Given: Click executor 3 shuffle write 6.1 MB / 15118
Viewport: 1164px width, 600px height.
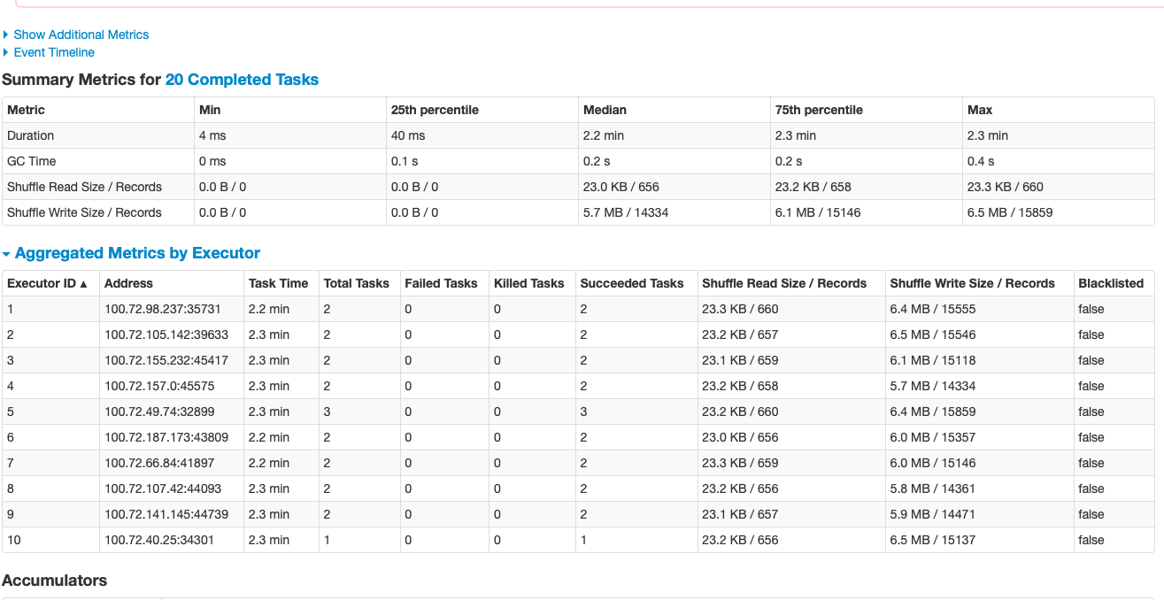Looking at the screenshot, I should tap(932, 360).
